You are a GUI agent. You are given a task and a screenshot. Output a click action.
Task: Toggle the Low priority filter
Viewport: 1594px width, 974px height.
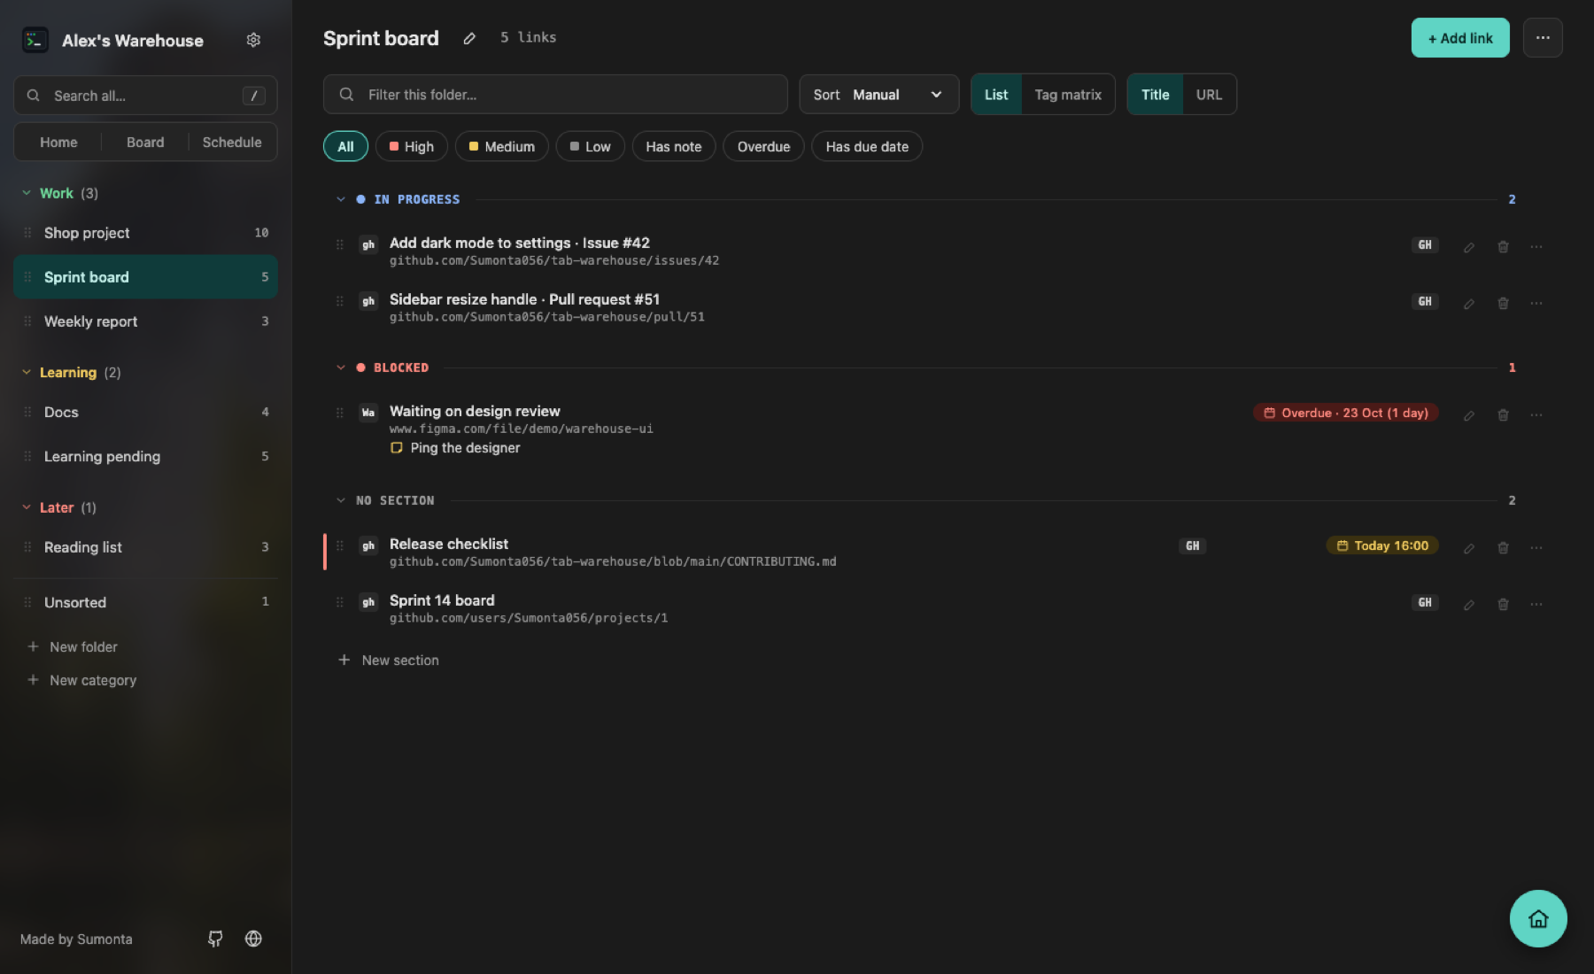pyautogui.click(x=591, y=147)
